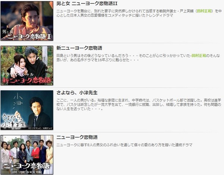Open the ニューヨーク恋物語 group cast thumbnail
The width and height of the screenshot is (224, 175).
coord(27,155)
